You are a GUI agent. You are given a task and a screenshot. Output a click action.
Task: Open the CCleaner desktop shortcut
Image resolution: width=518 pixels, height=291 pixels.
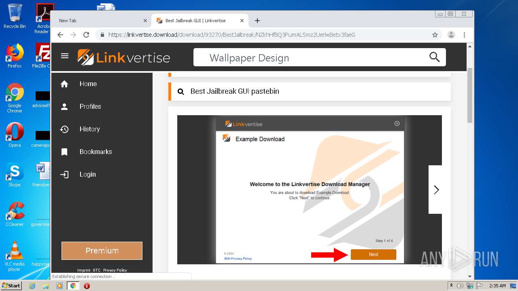15,214
